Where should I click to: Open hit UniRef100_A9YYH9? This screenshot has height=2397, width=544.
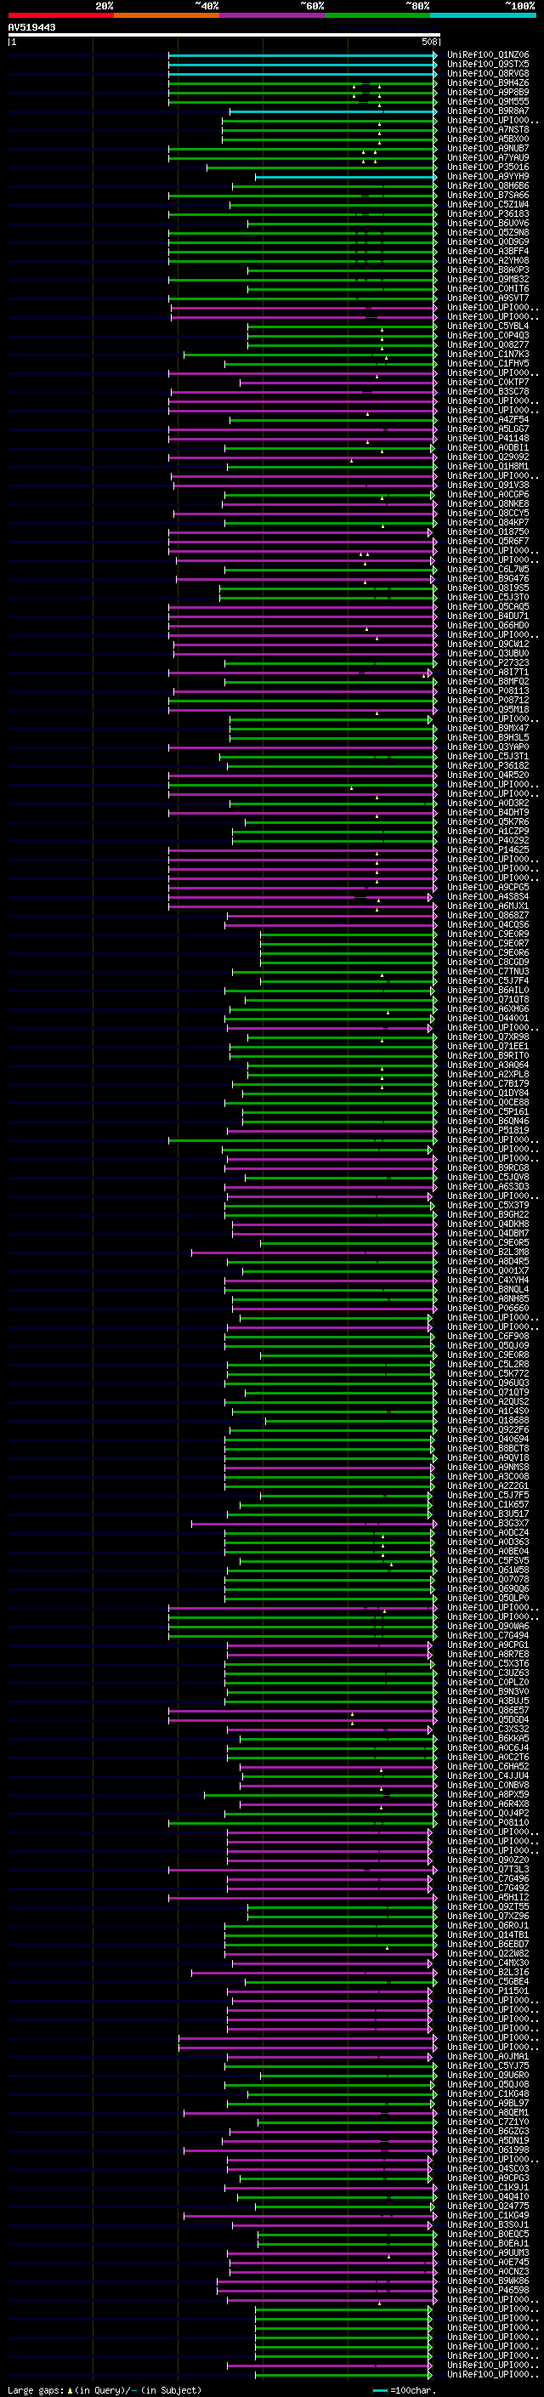pos(488,177)
